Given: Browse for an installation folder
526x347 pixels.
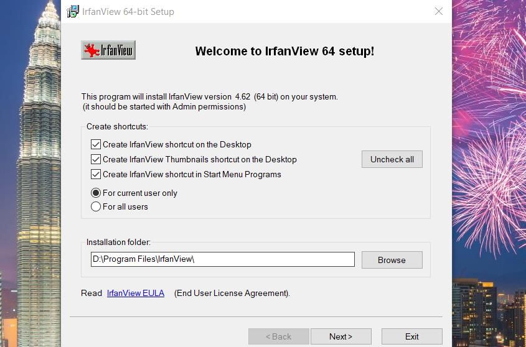Looking at the screenshot, I should point(392,260).
